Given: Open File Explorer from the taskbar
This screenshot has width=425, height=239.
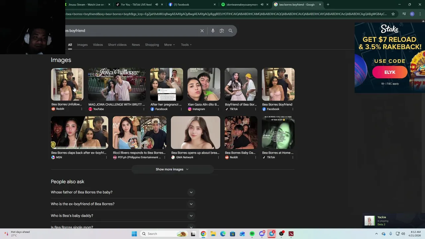Looking at the screenshot, I should click(213, 234).
